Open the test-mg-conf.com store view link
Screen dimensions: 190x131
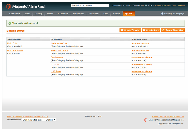(x=140, y=43)
